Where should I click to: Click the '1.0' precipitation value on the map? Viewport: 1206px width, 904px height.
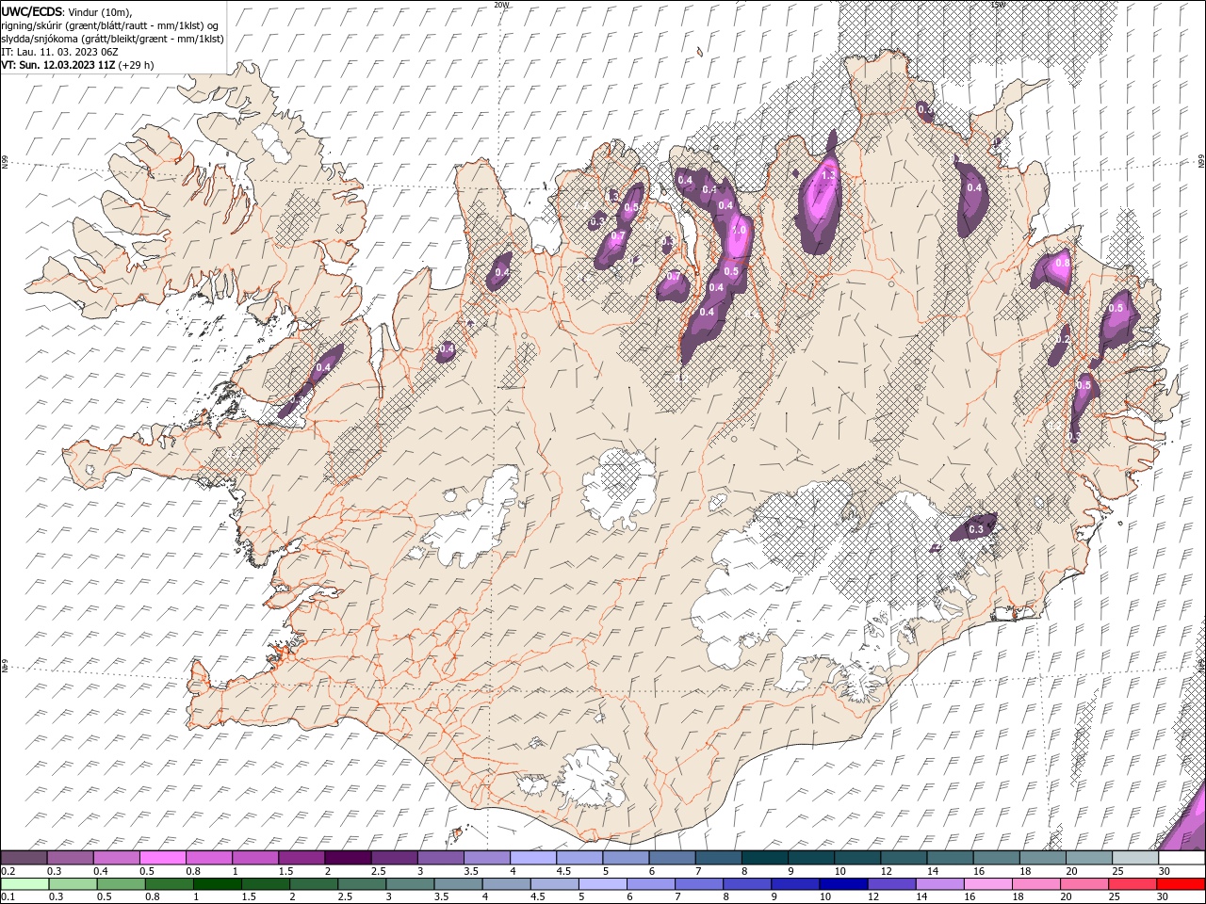(739, 230)
